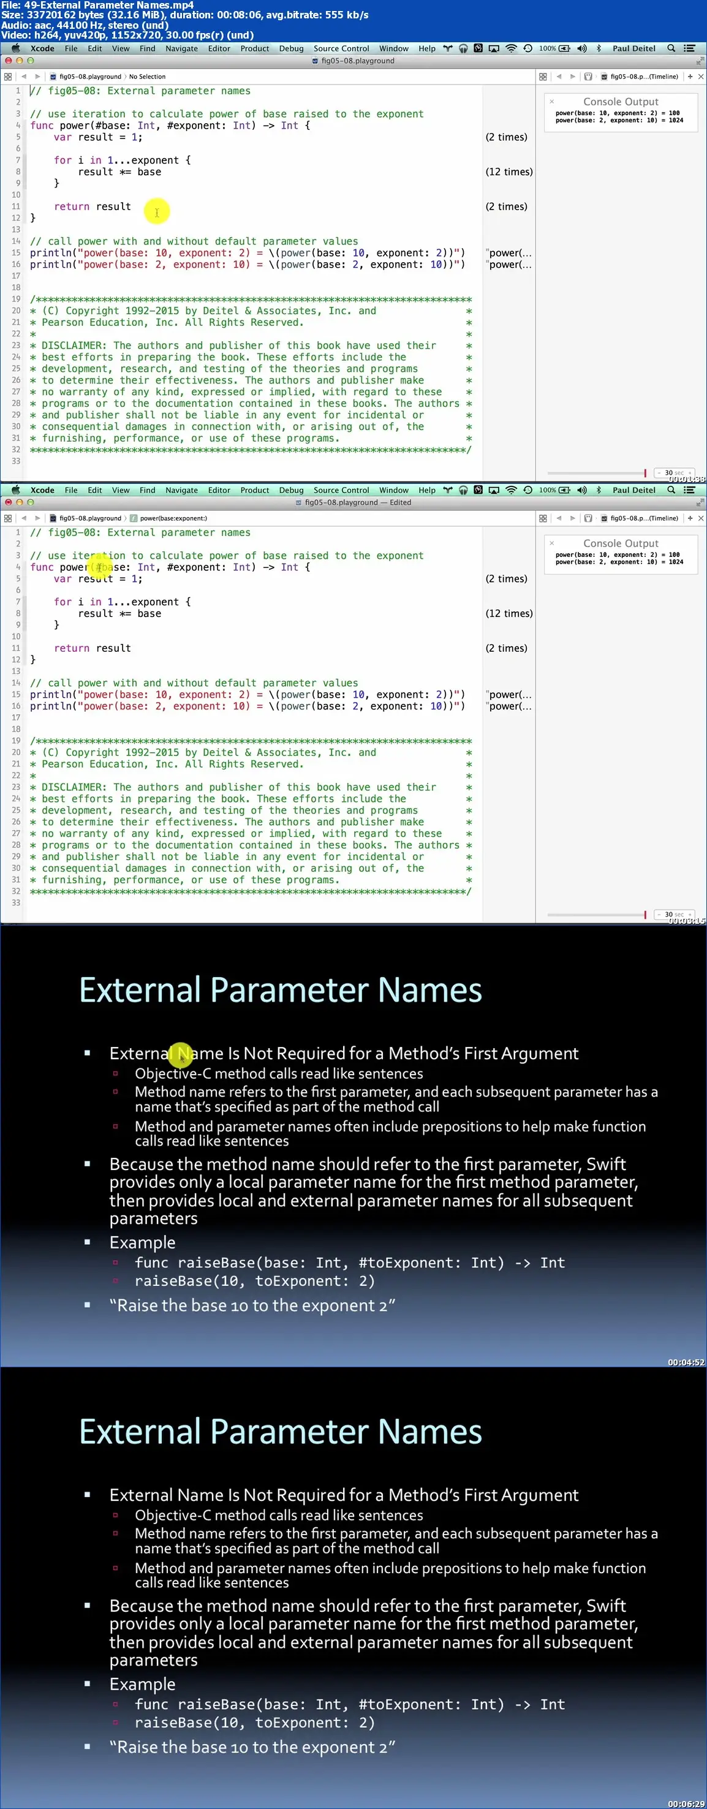Screen dimensions: 707x1809
Task: Open Editor menu in upper frame
Action: pos(219,48)
